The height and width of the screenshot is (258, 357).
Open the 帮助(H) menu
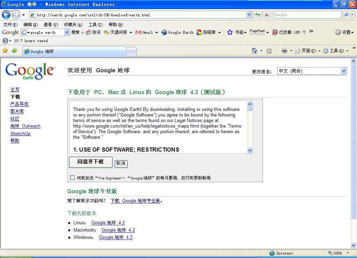coord(116,25)
